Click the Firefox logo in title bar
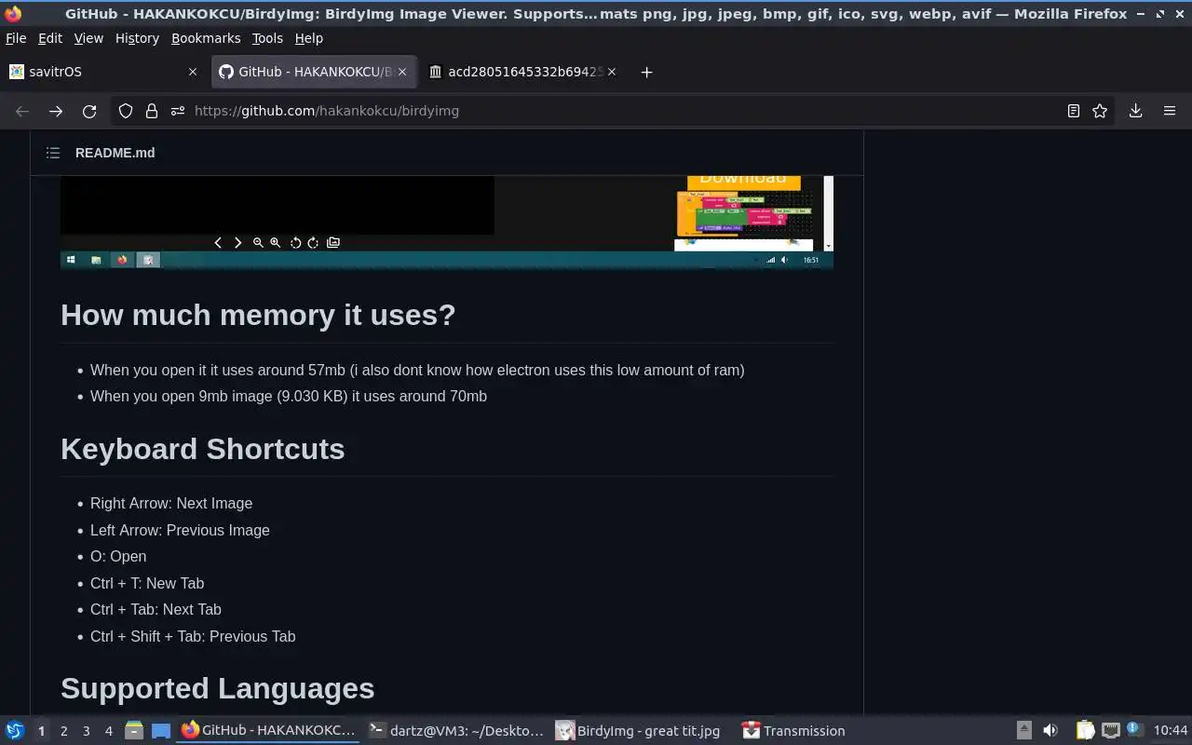 [13, 14]
